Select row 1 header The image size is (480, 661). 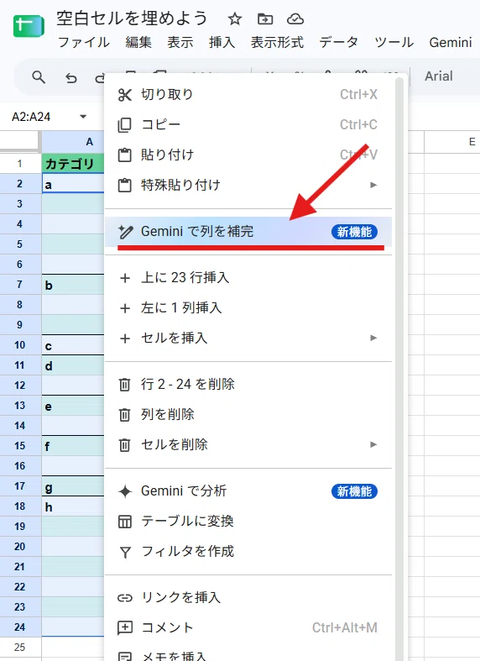coord(20,163)
